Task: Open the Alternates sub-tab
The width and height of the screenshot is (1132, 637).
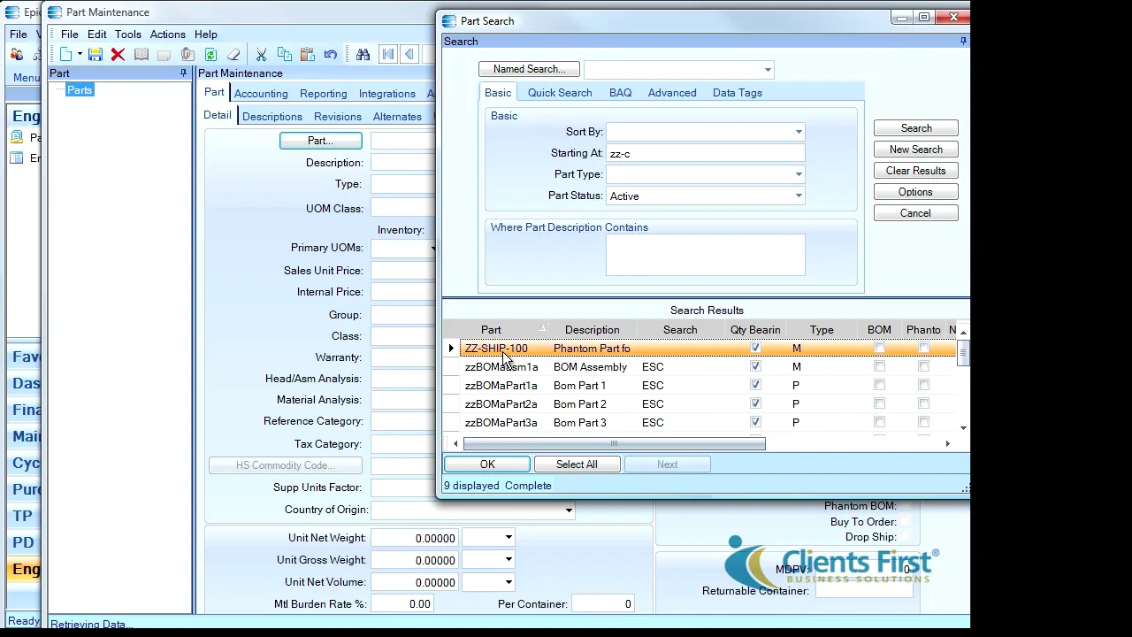Action: 397,117
